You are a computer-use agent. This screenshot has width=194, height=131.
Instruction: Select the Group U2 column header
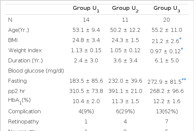[x=125, y=9]
